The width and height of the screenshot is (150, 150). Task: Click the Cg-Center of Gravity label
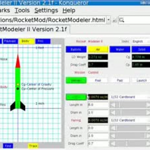click(x=37, y=84)
